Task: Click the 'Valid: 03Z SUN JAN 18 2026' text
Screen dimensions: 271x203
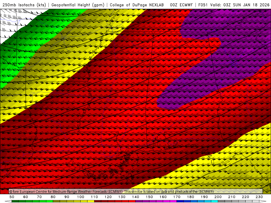Action: [240, 5]
